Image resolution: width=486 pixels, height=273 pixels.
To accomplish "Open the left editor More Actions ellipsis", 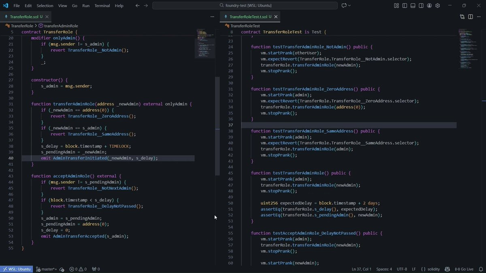I will (x=212, y=17).
